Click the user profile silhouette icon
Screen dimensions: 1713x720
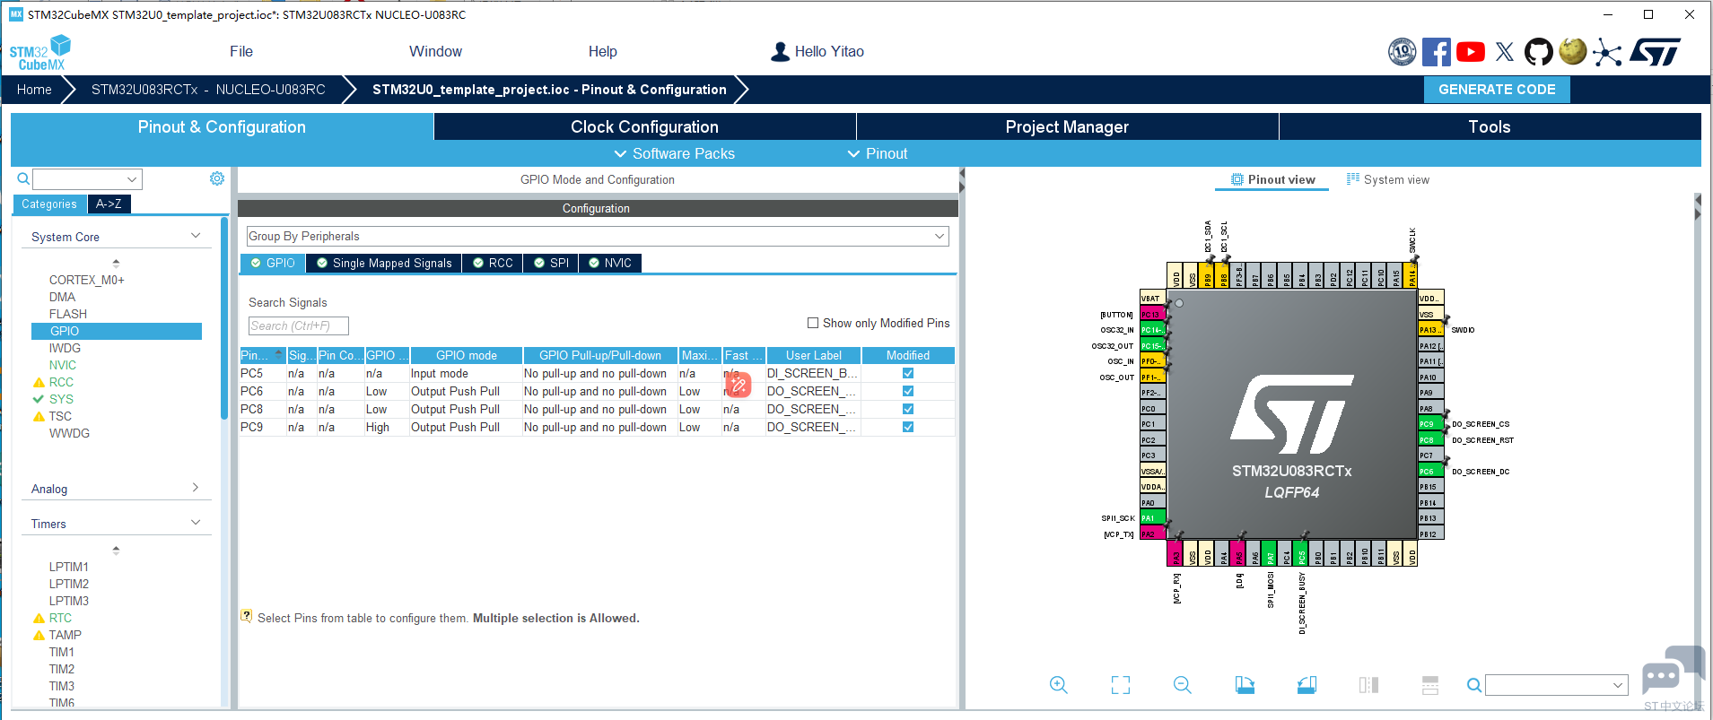[x=780, y=52]
